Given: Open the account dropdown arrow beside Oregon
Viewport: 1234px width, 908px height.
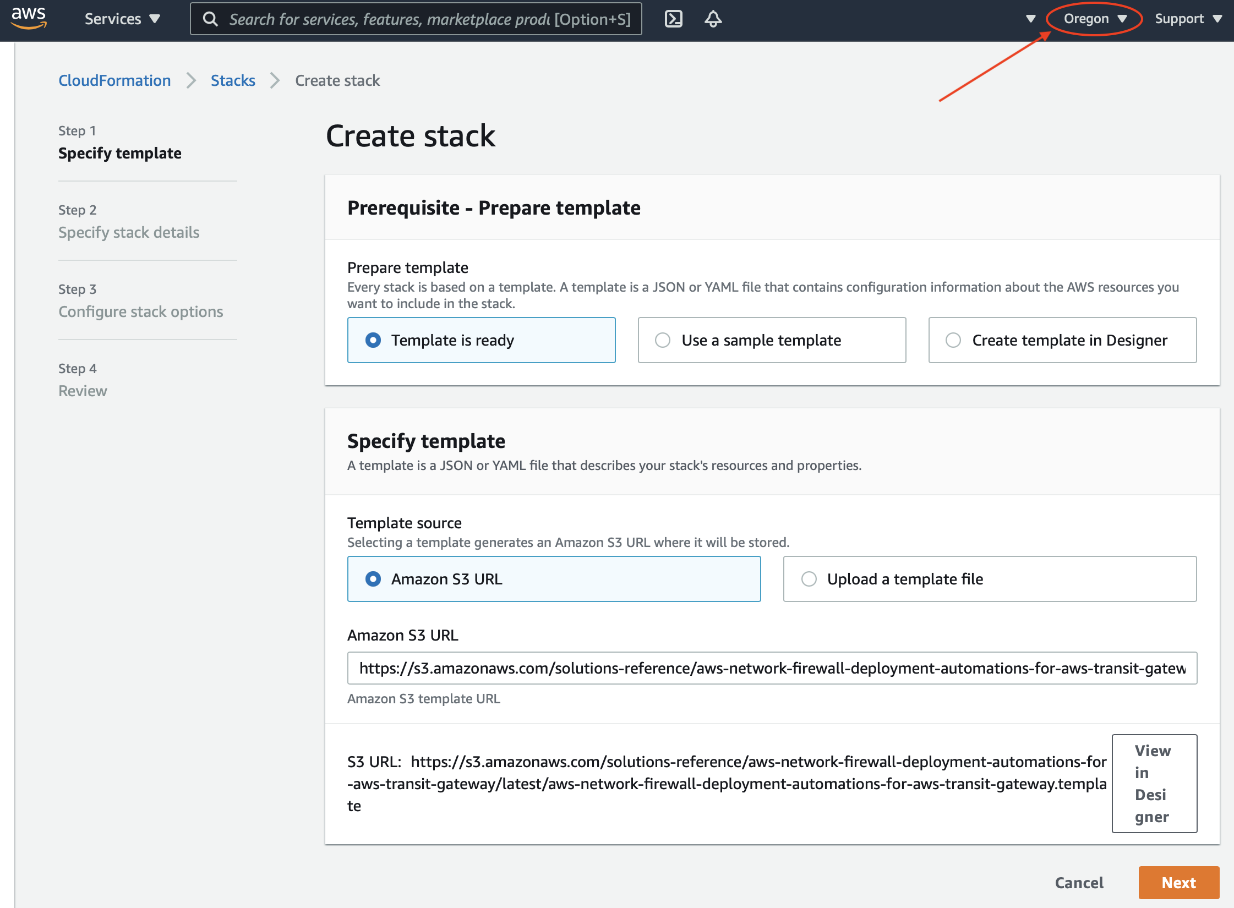Looking at the screenshot, I should (x=1030, y=19).
